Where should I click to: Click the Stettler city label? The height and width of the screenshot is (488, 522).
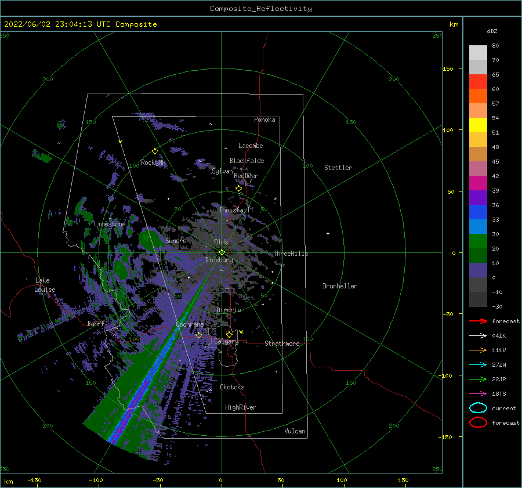coord(338,168)
